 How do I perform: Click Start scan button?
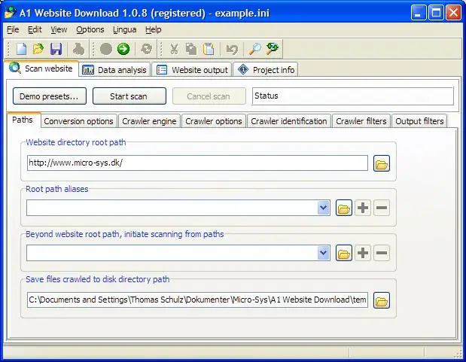pyautogui.click(x=129, y=96)
